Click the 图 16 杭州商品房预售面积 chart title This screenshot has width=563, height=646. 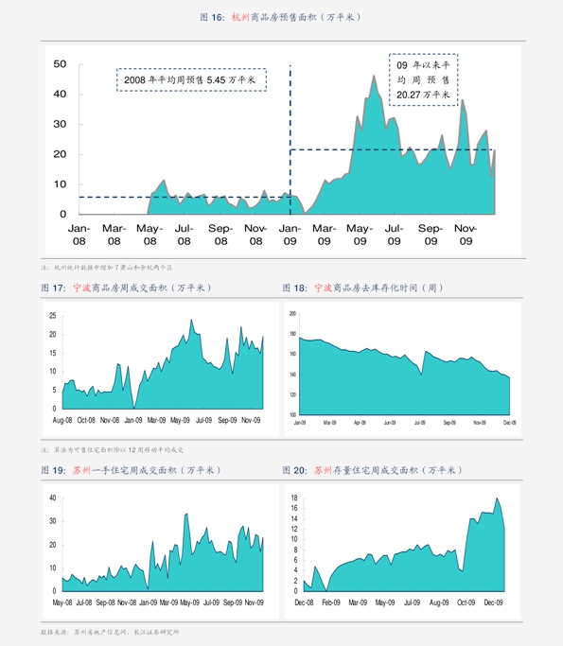point(281,17)
